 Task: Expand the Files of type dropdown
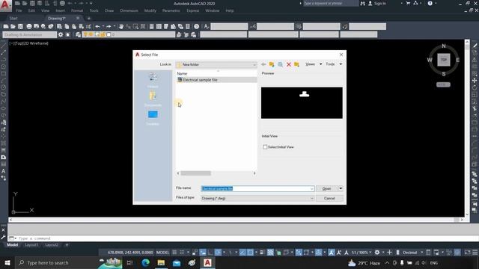click(x=311, y=199)
